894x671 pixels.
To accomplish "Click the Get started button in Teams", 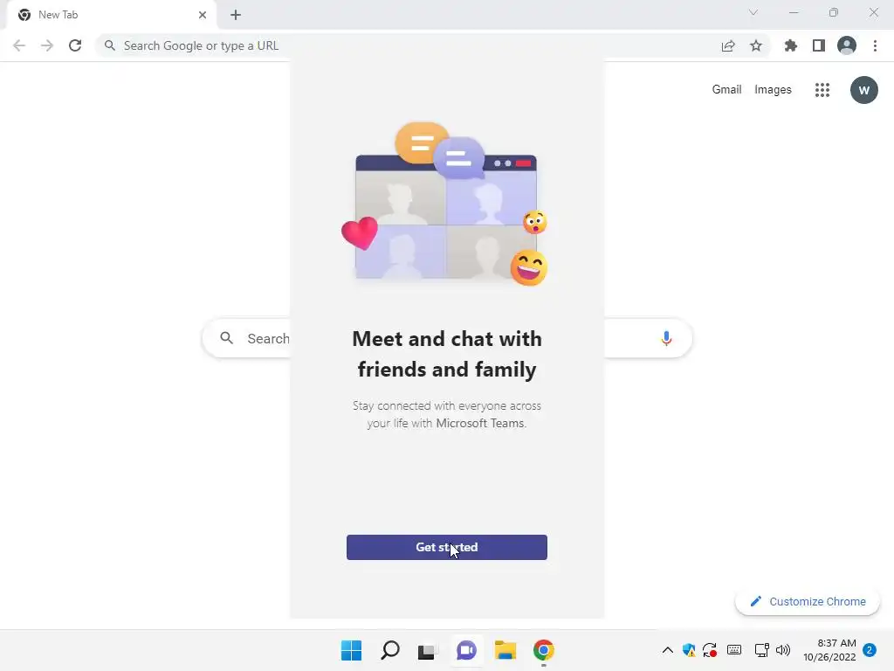I will click(x=446, y=547).
